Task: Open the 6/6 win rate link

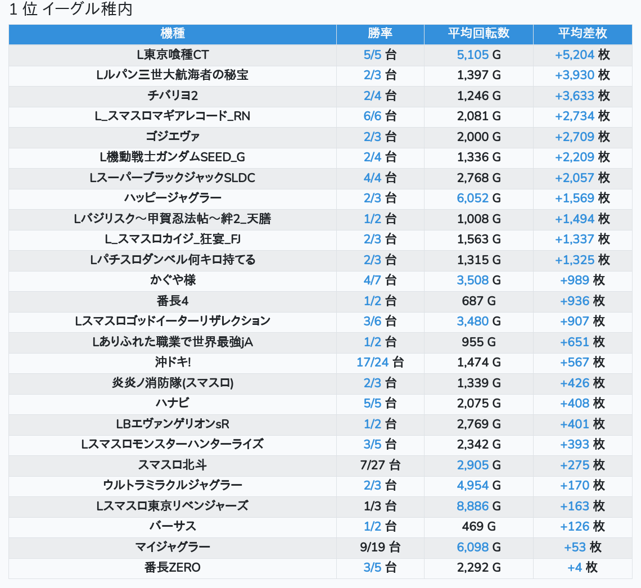Action: 372,116
